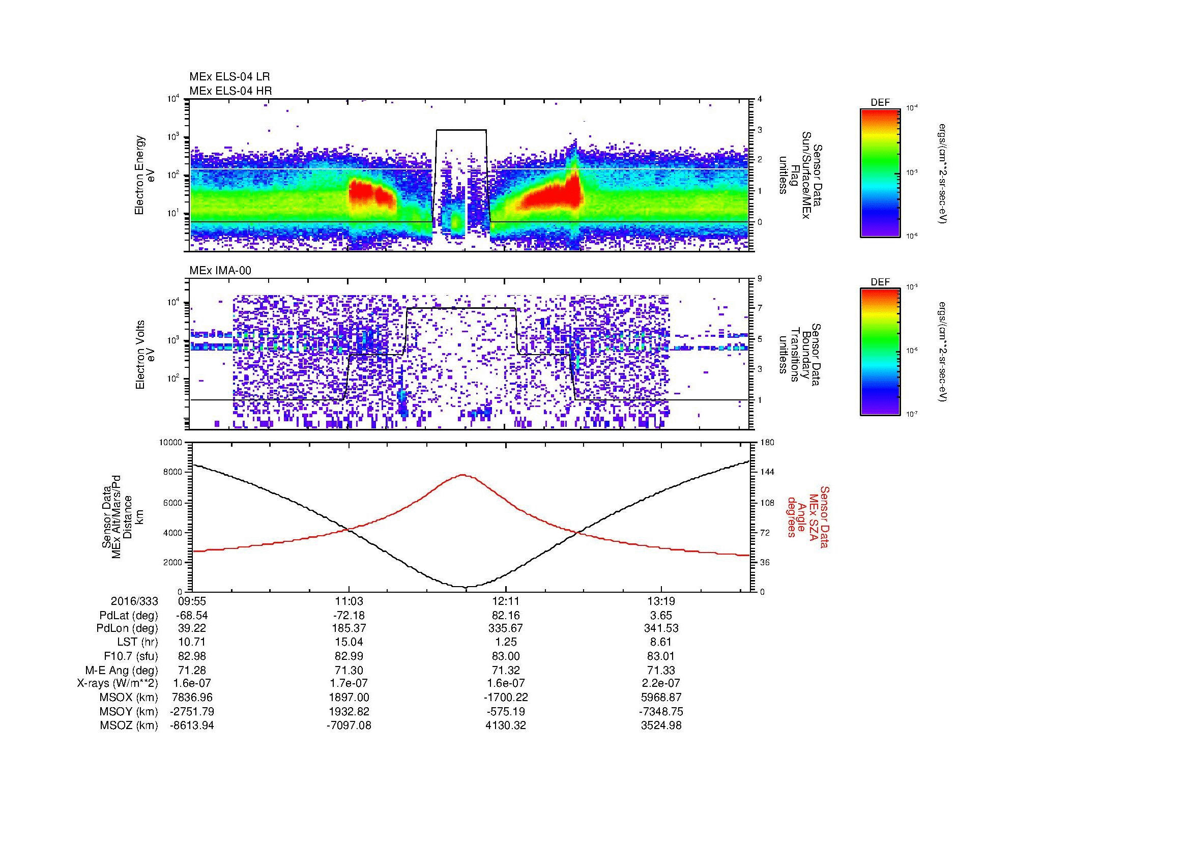Click the time tick label '12:11'
Screen dimensions: 1190x841
click(506, 601)
